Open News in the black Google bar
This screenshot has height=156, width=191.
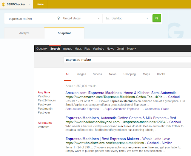[x=110, y=49]
